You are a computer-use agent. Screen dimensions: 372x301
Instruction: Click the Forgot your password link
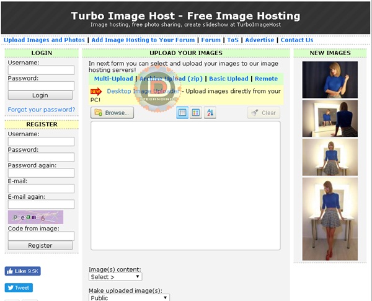42,110
